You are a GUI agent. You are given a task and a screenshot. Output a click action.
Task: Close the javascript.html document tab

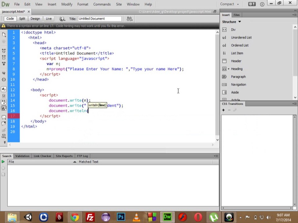(29, 11)
